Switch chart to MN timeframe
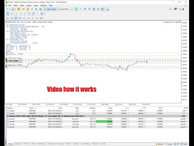 click(x=41, y=18)
